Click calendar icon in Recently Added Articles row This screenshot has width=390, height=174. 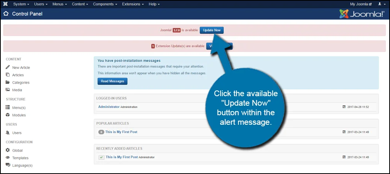point(344,157)
